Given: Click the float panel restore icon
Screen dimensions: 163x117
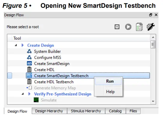Looking at the screenshot, I should pos(151,15).
